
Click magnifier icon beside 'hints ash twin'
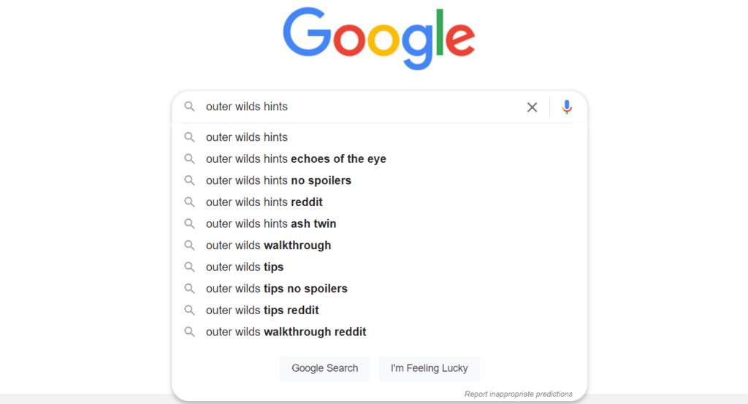[190, 224]
